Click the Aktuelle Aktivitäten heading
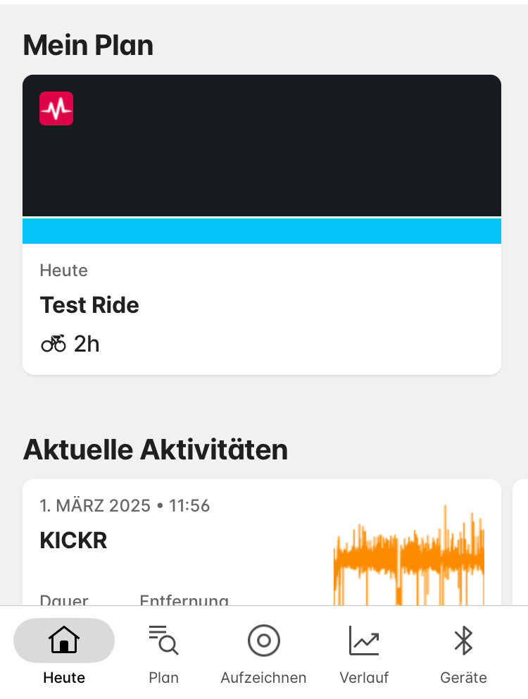Viewport: 528px width, 699px height. (156, 450)
